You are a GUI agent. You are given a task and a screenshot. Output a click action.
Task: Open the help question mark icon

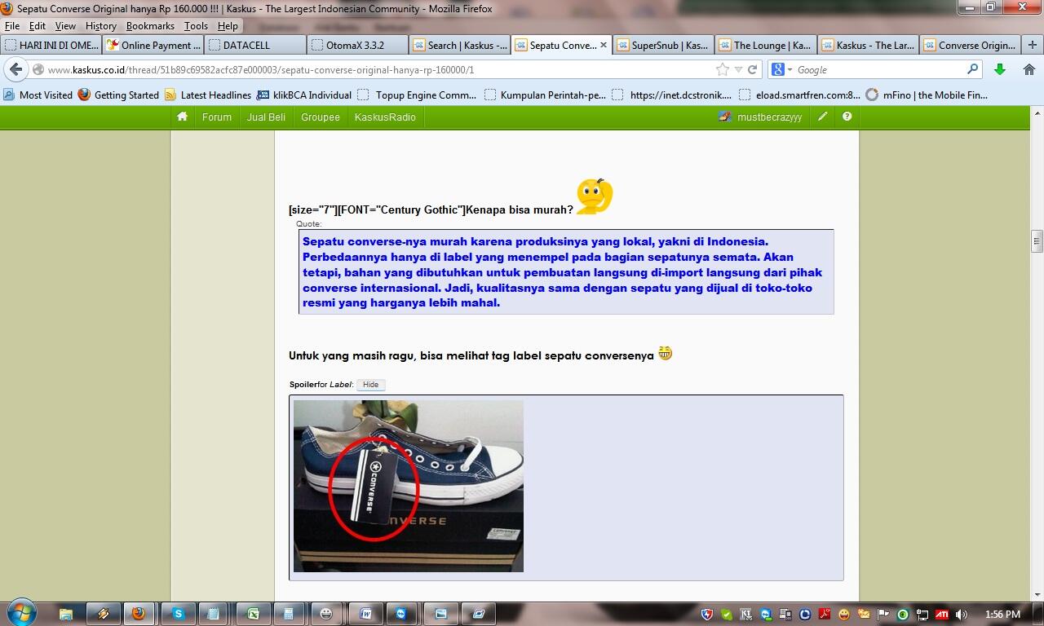(x=847, y=117)
